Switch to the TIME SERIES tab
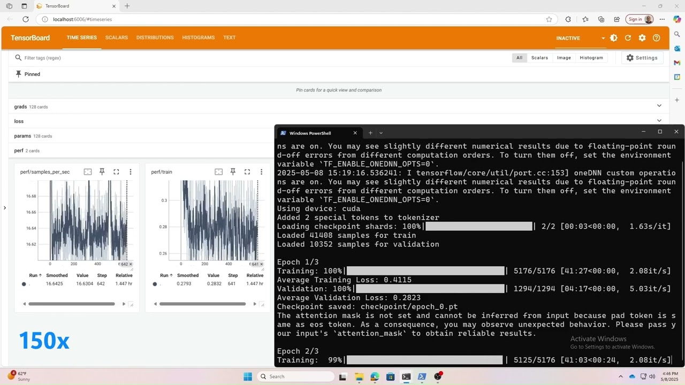 point(81,37)
